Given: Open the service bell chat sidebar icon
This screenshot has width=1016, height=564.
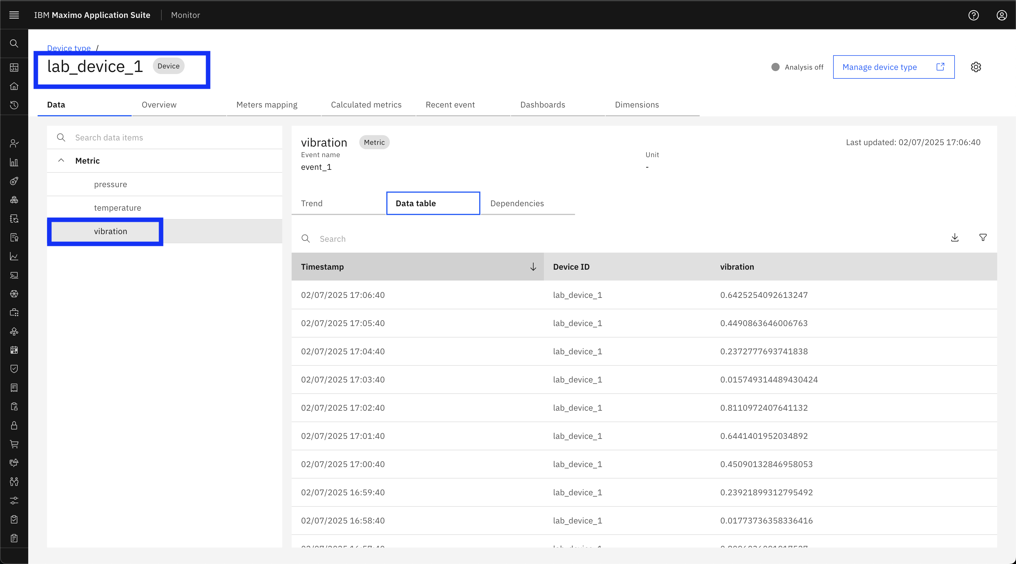Looking at the screenshot, I should coord(14,463).
